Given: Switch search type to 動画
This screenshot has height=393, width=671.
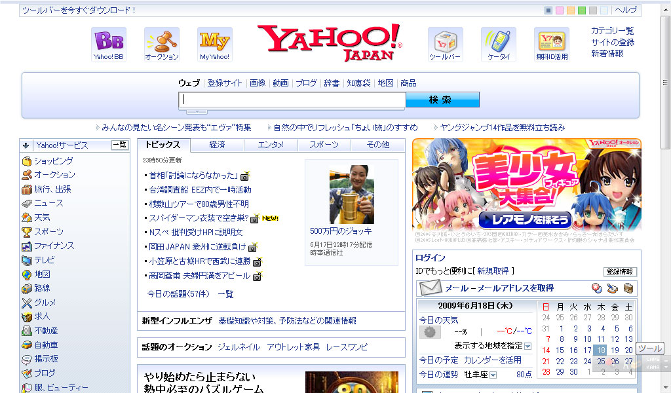Looking at the screenshot, I should coord(280,83).
